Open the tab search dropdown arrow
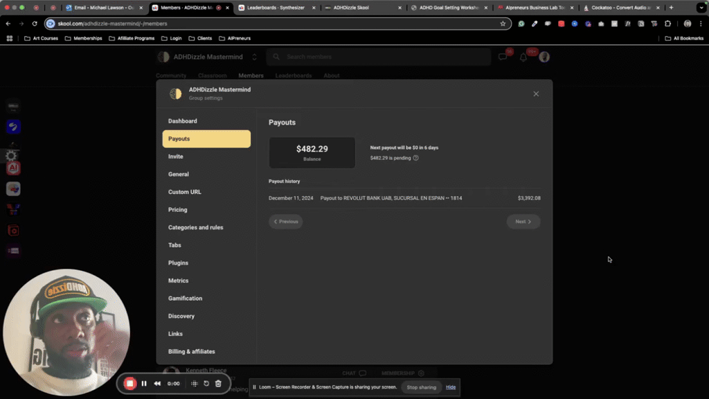 [701, 8]
